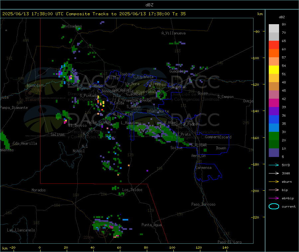Screen dimensions: 299x252
Task: Click the Guico map label
Action: coord(203,93)
